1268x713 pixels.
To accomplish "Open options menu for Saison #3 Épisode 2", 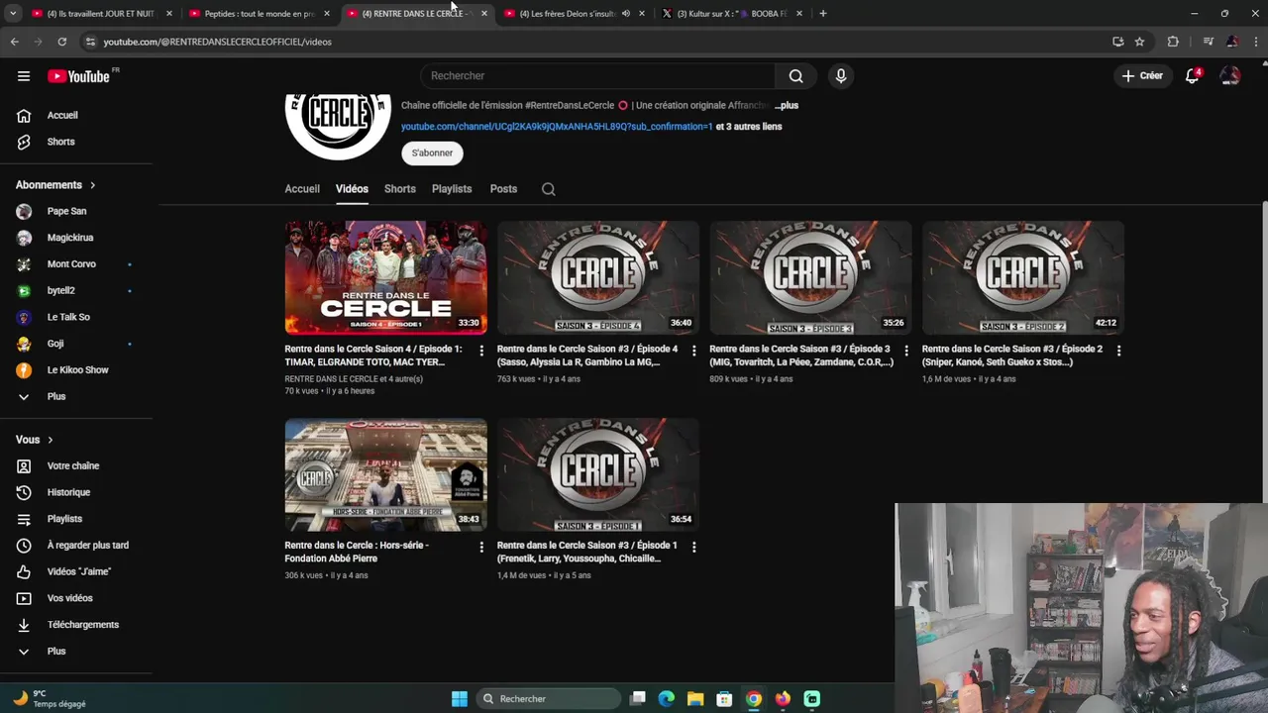I will pos(1118,351).
